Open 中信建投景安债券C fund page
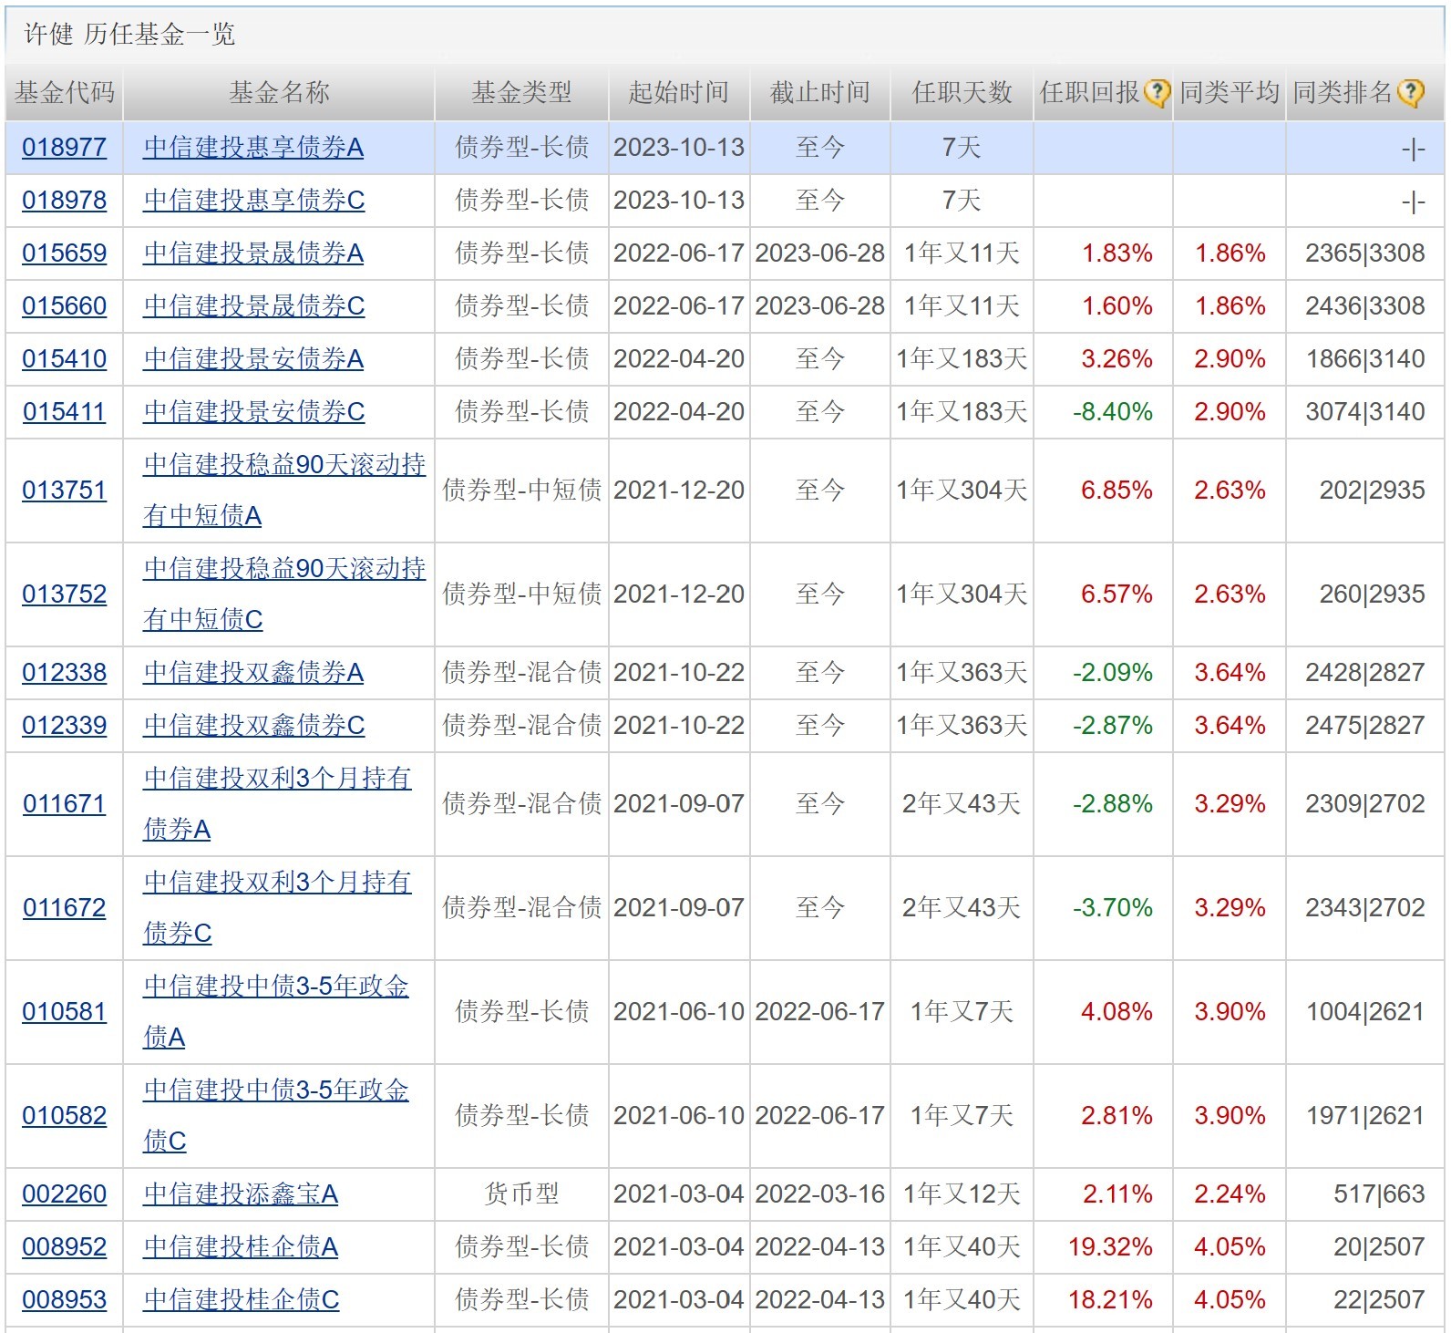This screenshot has width=1451, height=1333. [253, 412]
